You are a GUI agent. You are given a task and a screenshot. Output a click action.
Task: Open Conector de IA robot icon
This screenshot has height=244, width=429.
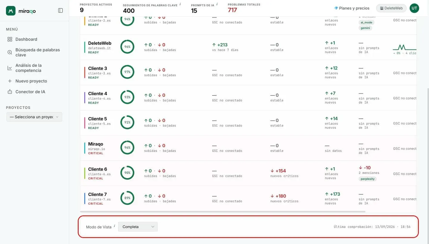(x=10, y=92)
